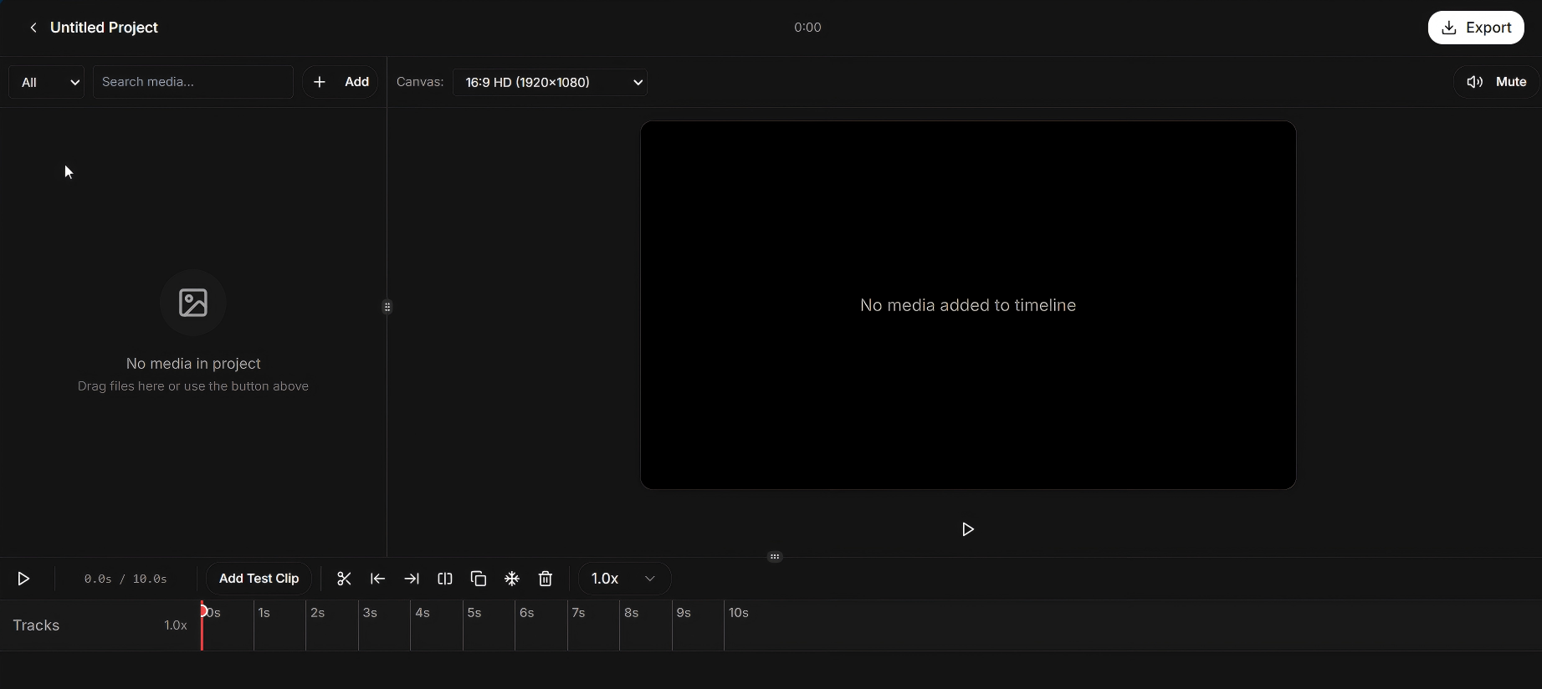Click the red playhead marker at 0s
The width and height of the screenshot is (1542, 689).
point(202,611)
